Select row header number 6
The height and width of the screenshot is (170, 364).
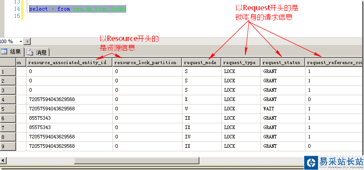pyautogui.click(x=8, y=118)
